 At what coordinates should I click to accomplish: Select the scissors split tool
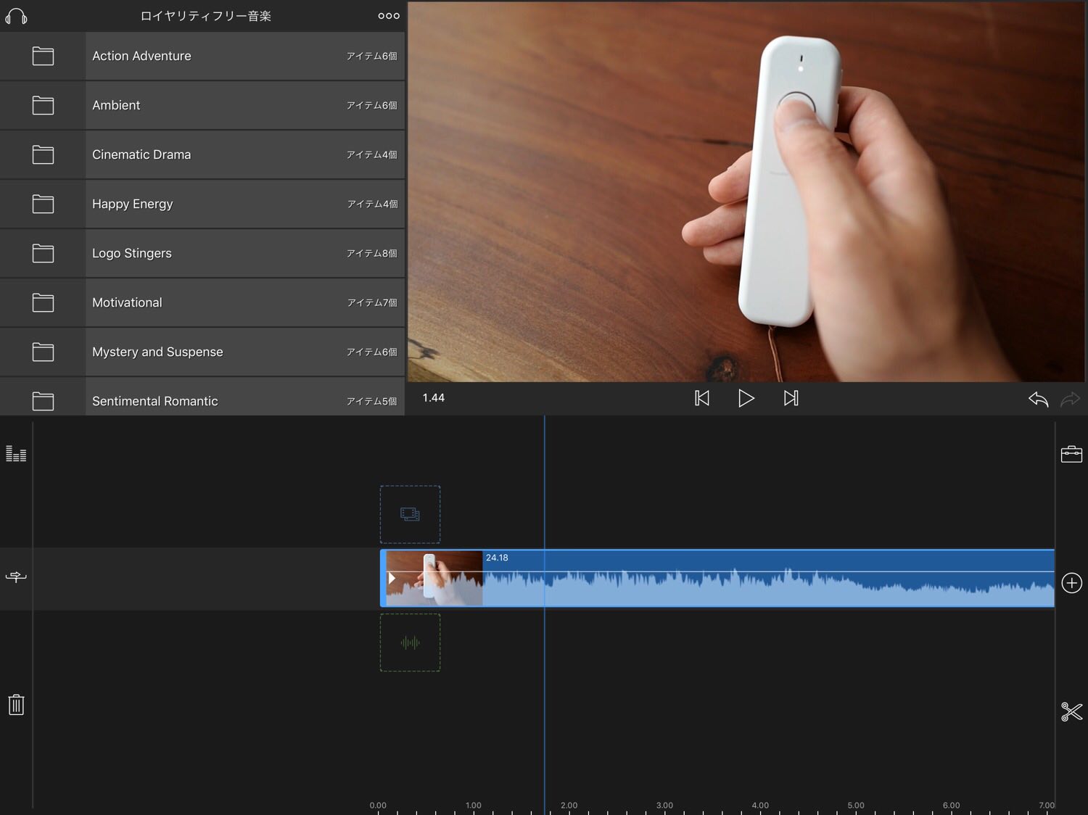coord(1071,711)
